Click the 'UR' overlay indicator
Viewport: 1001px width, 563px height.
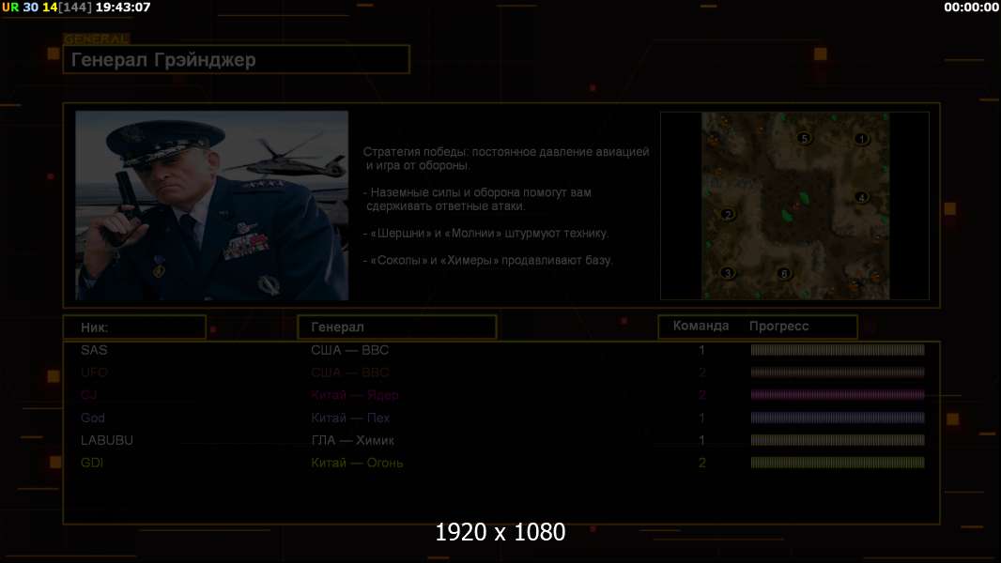click(x=10, y=8)
